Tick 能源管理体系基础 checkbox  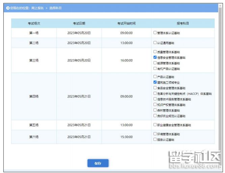[155, 63]
